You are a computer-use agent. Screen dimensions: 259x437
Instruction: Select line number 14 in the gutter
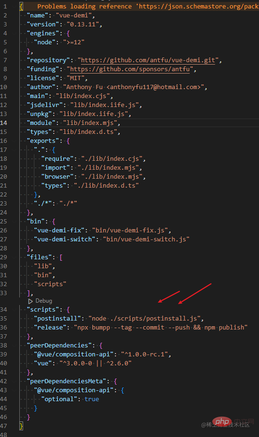pos(4,123)
